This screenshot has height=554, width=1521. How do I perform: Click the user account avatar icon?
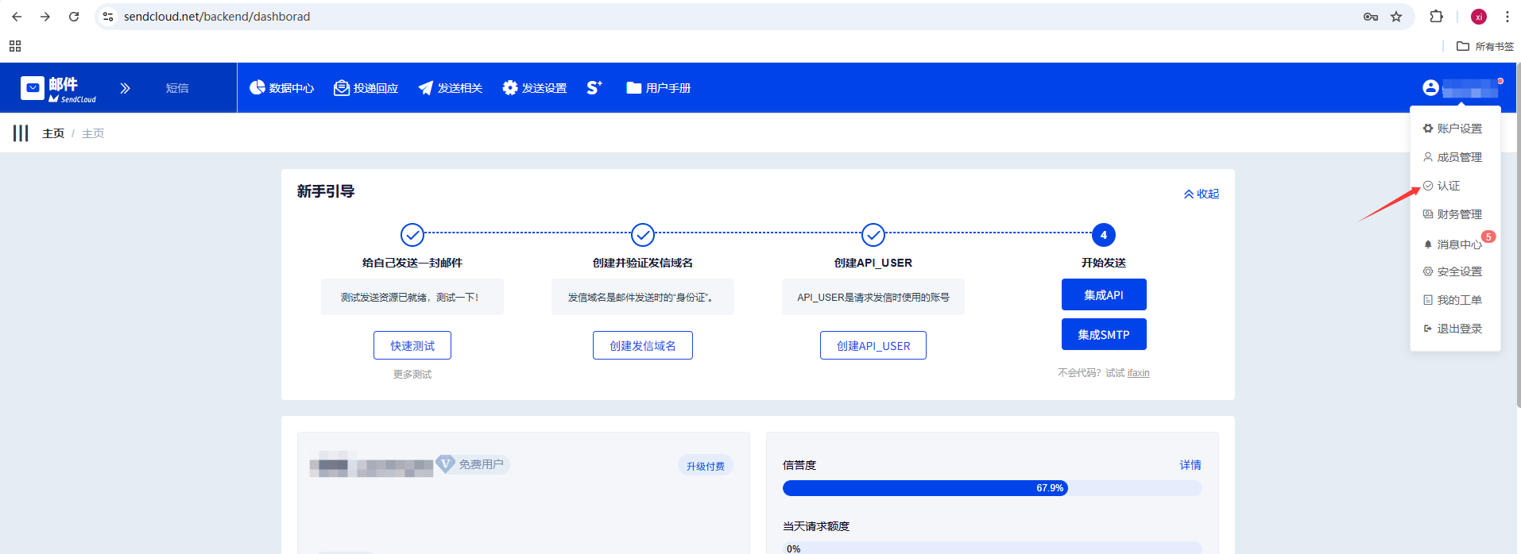click(x=1430, y=87)
